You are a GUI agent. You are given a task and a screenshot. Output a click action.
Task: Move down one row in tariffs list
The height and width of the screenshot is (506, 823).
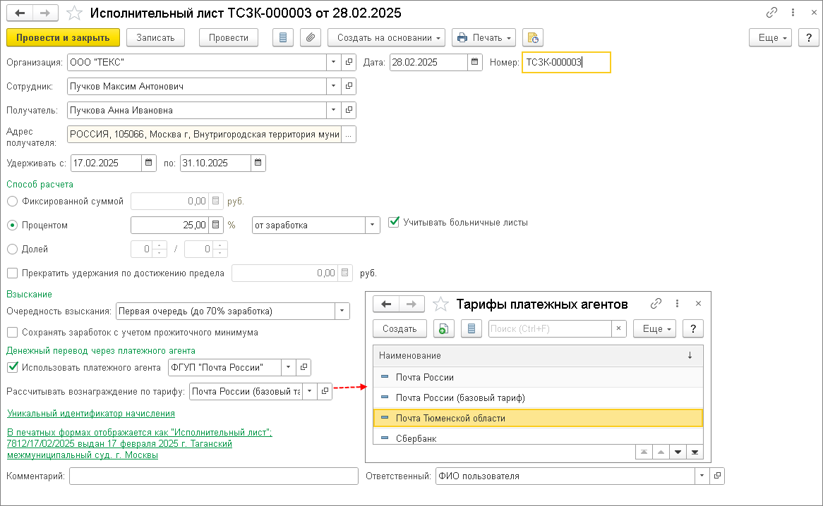coord(678,452)
